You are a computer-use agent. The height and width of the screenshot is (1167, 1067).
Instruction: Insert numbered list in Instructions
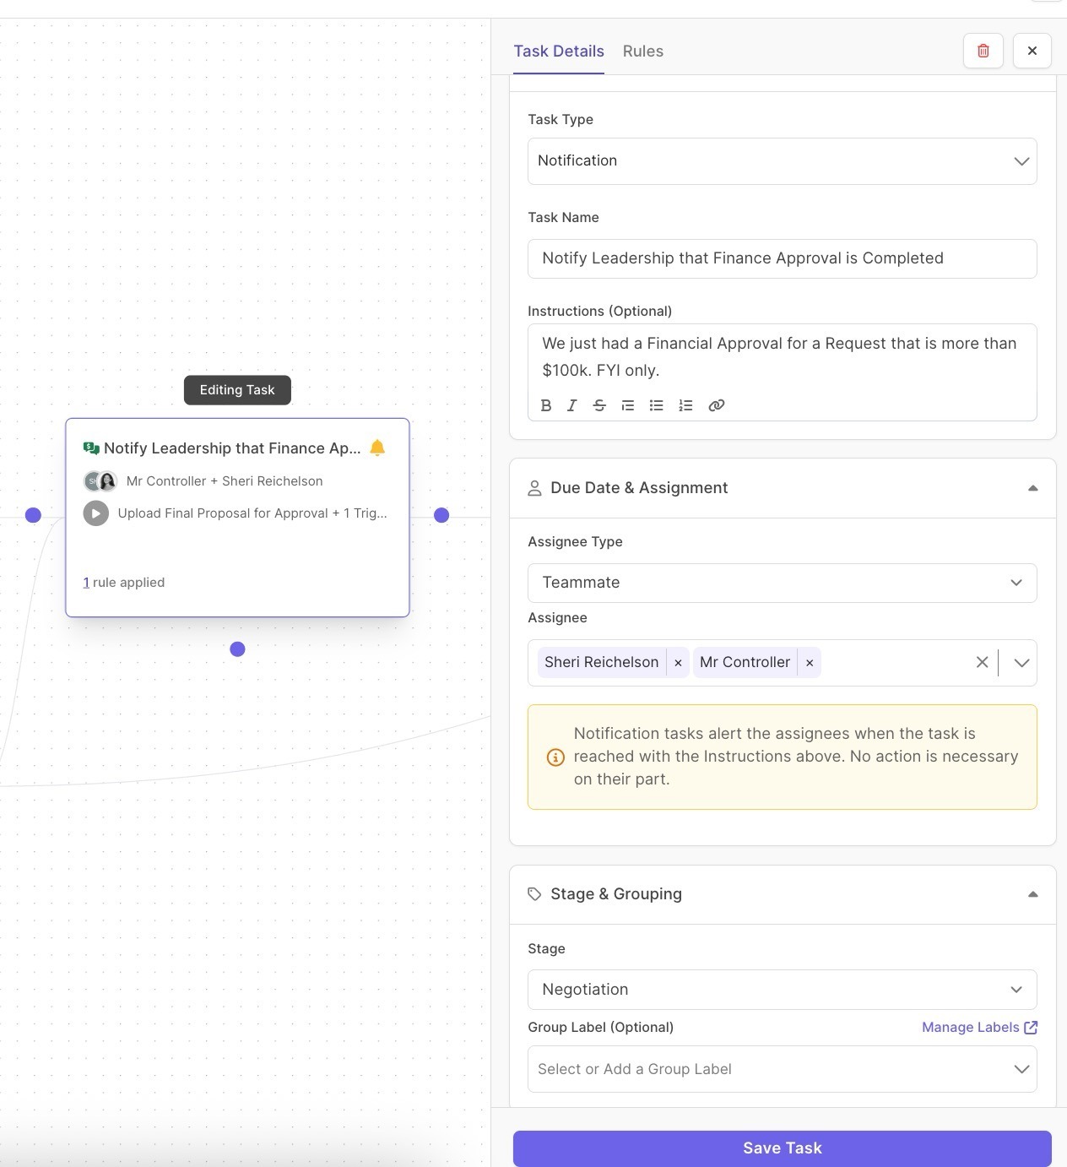685,405
